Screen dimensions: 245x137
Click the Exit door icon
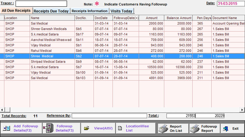point(226,128)
